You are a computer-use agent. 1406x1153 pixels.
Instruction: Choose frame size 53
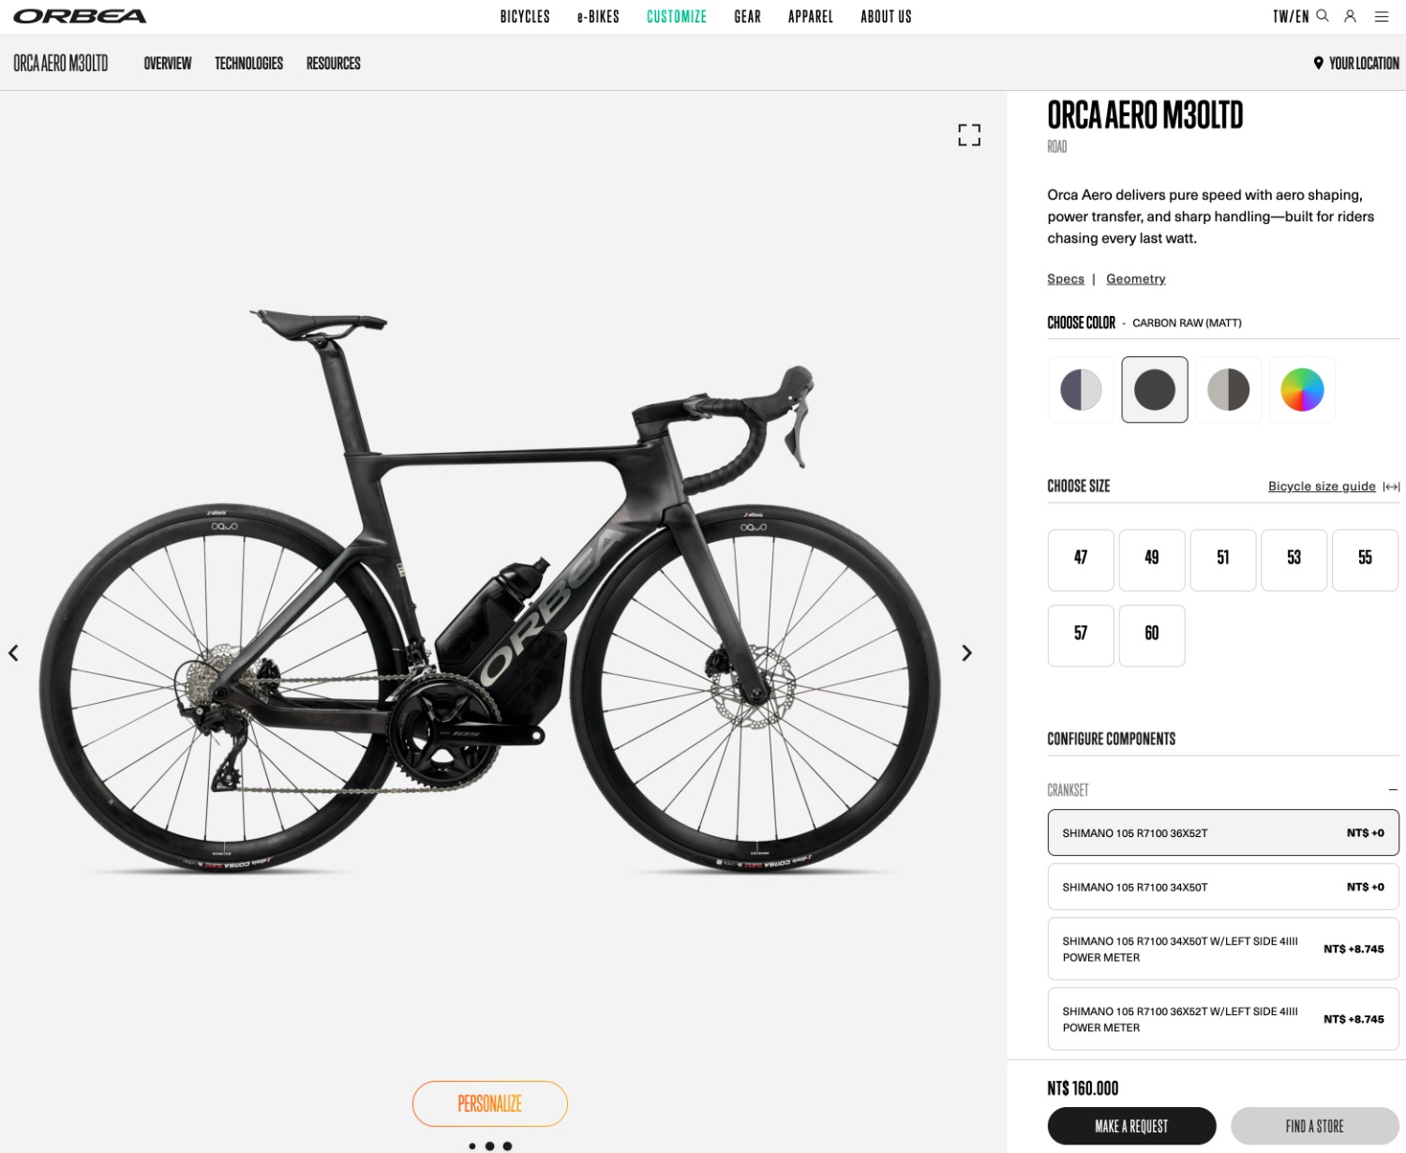[1294, 559]
